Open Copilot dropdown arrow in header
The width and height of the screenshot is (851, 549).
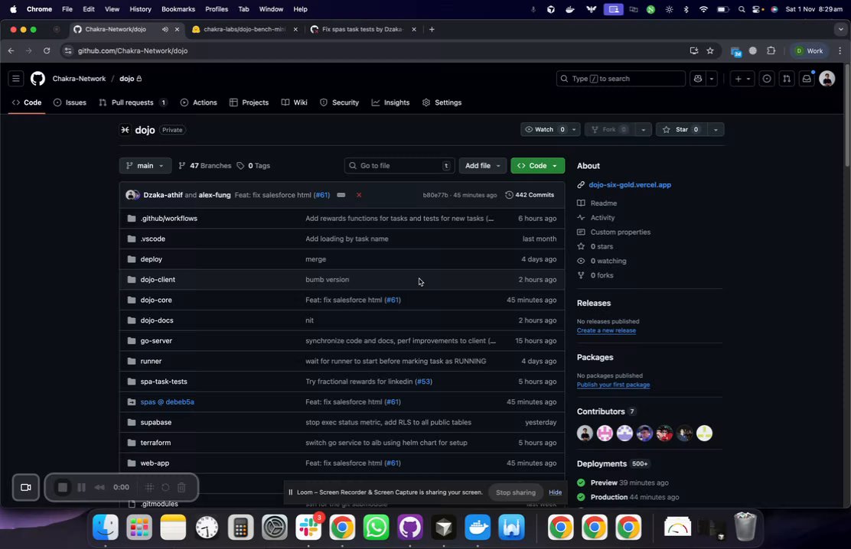click(x=712, y=79)
